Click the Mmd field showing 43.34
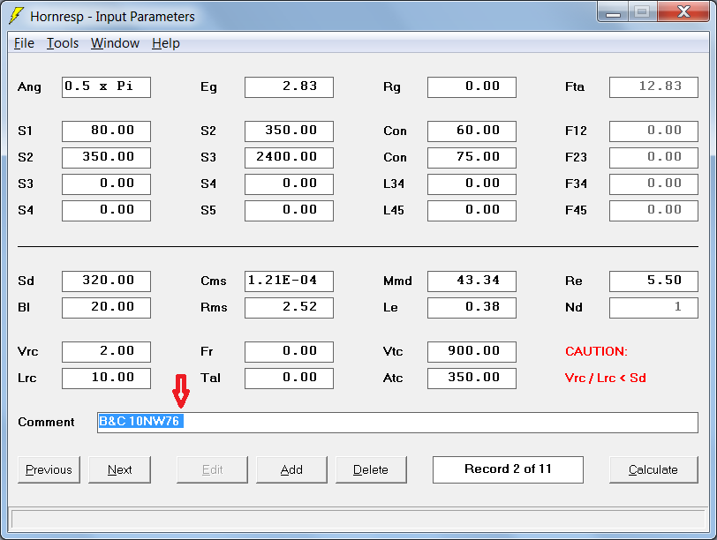This screenshot has height=540, width=717. [472, 281]
